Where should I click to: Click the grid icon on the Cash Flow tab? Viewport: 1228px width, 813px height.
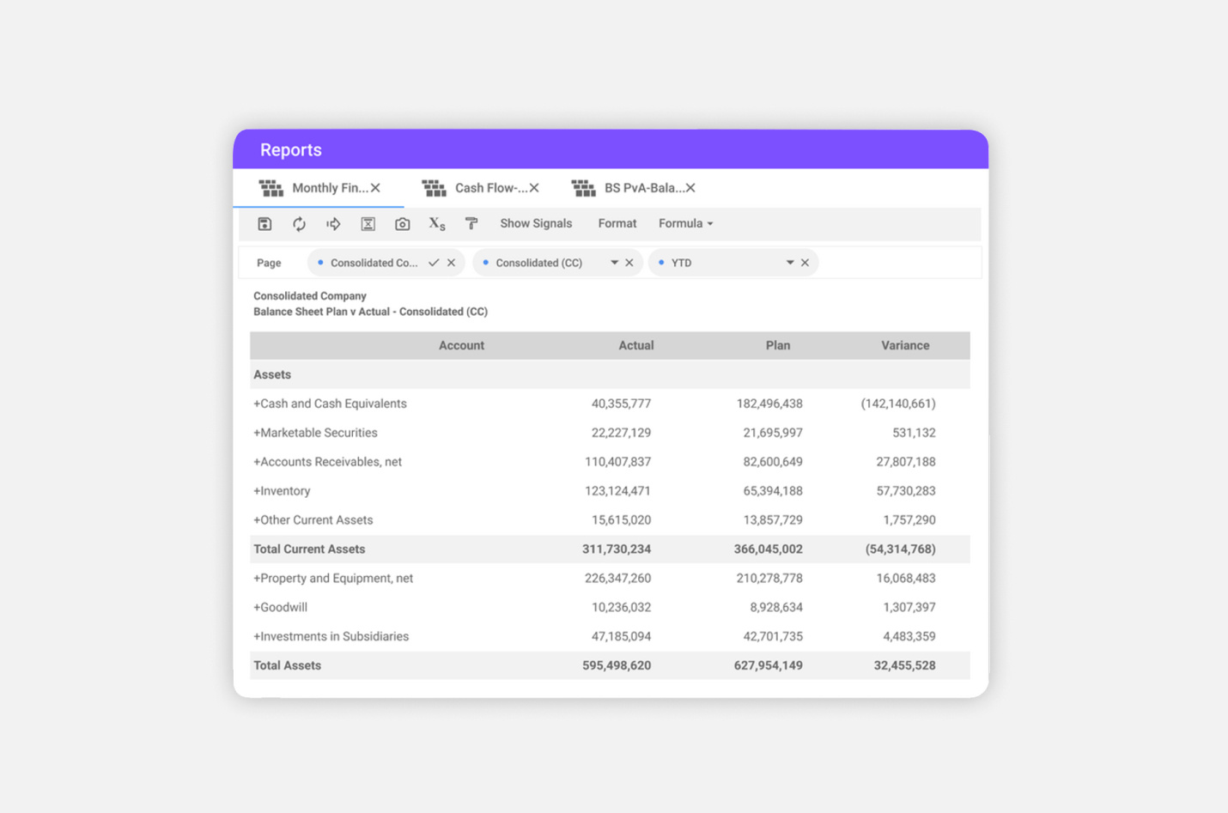point(435,187)
